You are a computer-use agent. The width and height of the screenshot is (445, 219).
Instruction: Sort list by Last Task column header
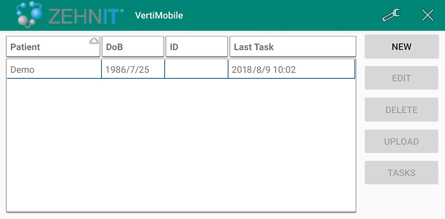(292, 47)
